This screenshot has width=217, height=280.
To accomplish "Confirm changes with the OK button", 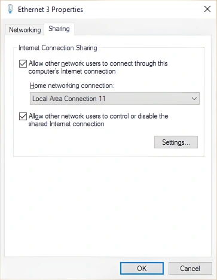I will [x=142, y=269].
